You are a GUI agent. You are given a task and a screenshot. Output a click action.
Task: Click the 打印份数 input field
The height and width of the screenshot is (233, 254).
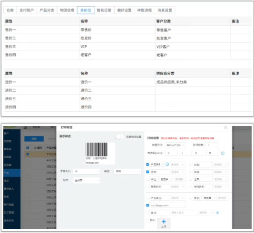pos(212,145)
